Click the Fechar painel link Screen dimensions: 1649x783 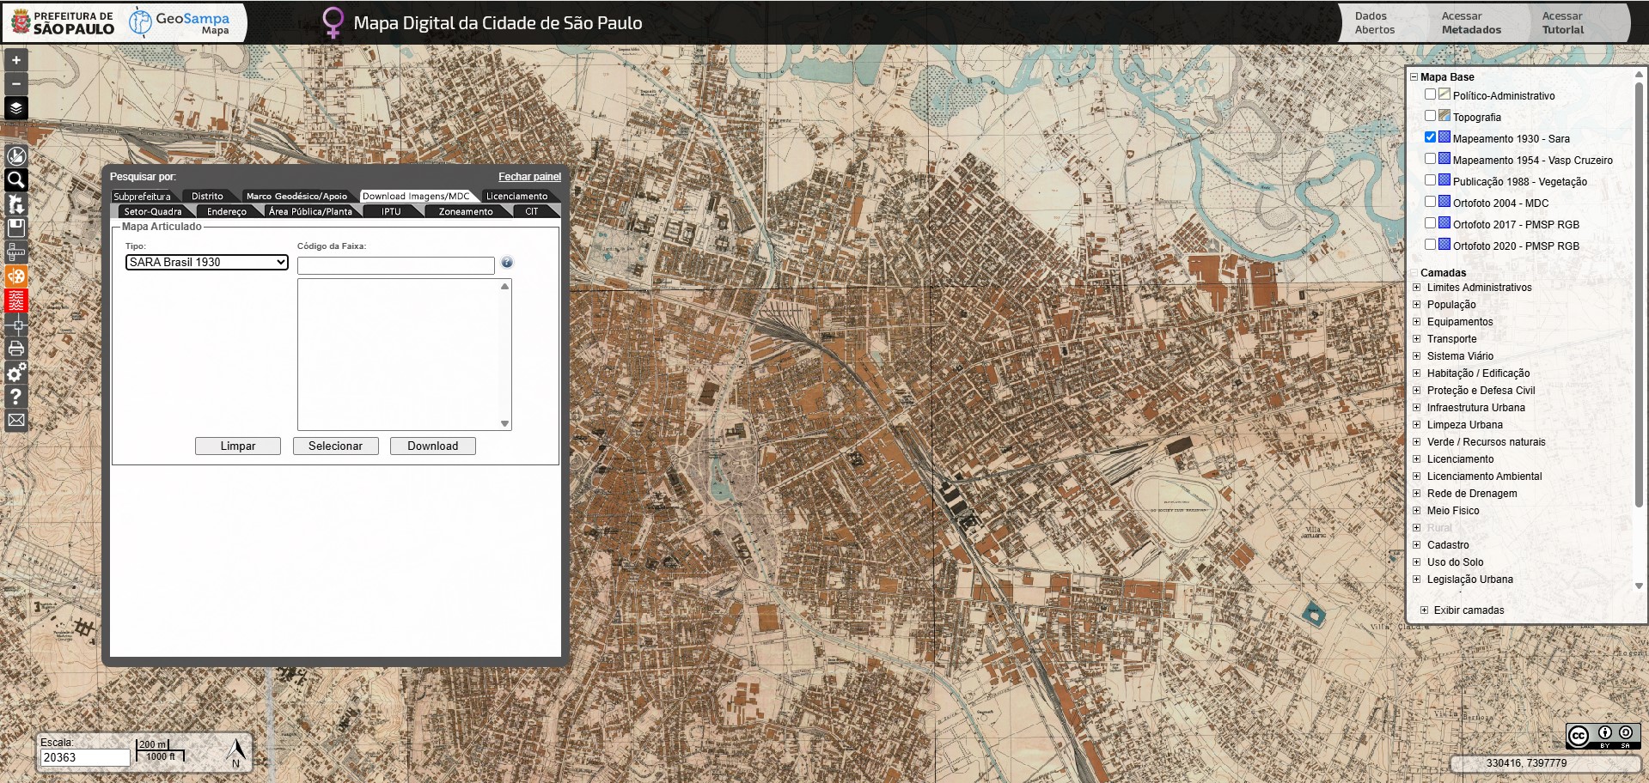pos(529,177)
